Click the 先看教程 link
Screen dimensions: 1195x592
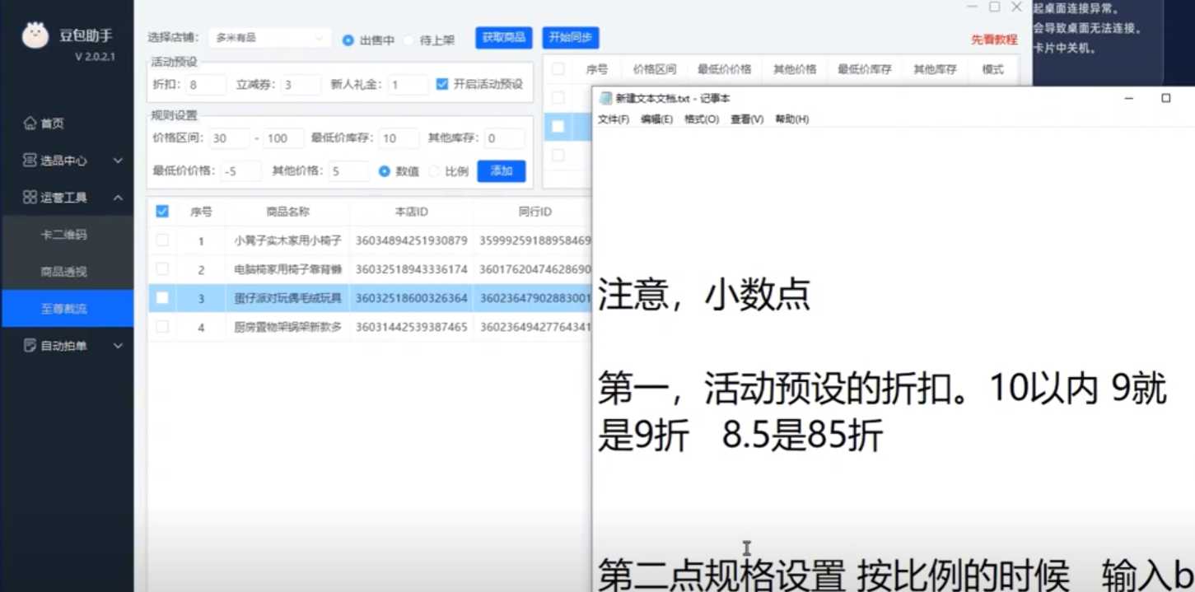click(x=993, y=38)
